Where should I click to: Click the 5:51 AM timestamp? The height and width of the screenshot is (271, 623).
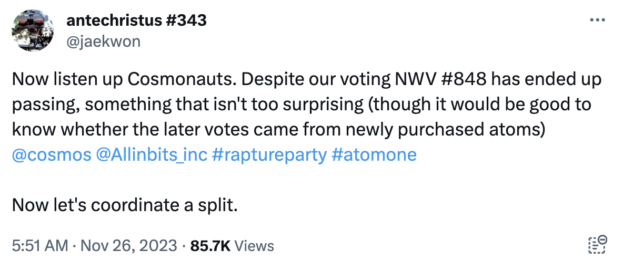pyautogui.click(x=39, y=245)
